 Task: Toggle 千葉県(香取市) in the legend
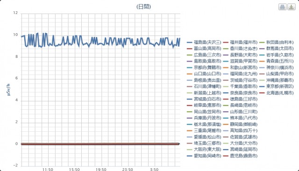(x=240, y=86)
